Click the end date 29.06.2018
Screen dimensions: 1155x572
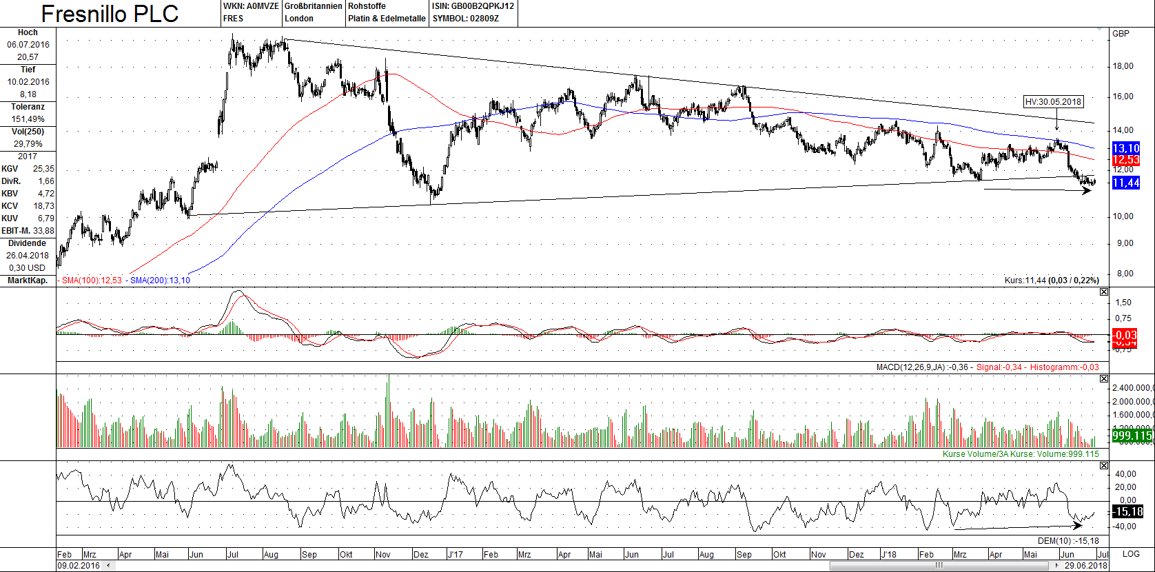coord(1085,566)
